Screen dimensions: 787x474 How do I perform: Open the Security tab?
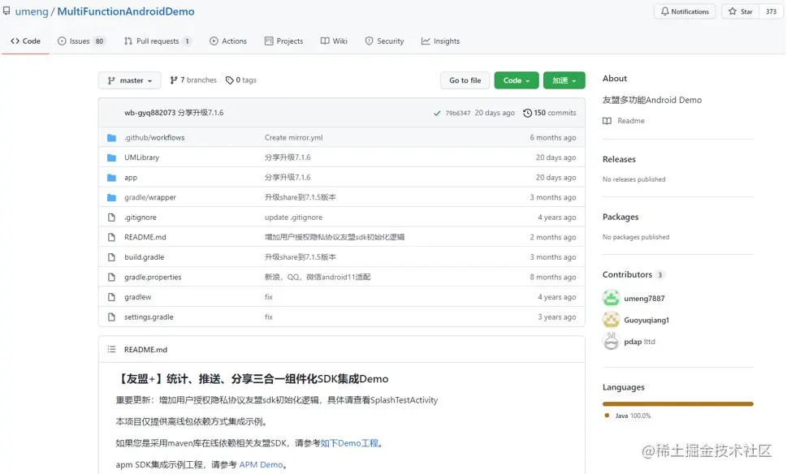pyautogui.click(x=384, y=41)
